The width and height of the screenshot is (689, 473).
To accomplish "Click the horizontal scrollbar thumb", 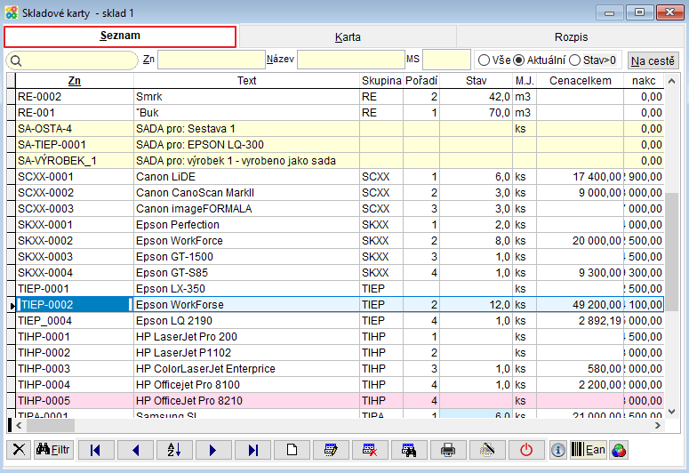I will click(51, 425).
